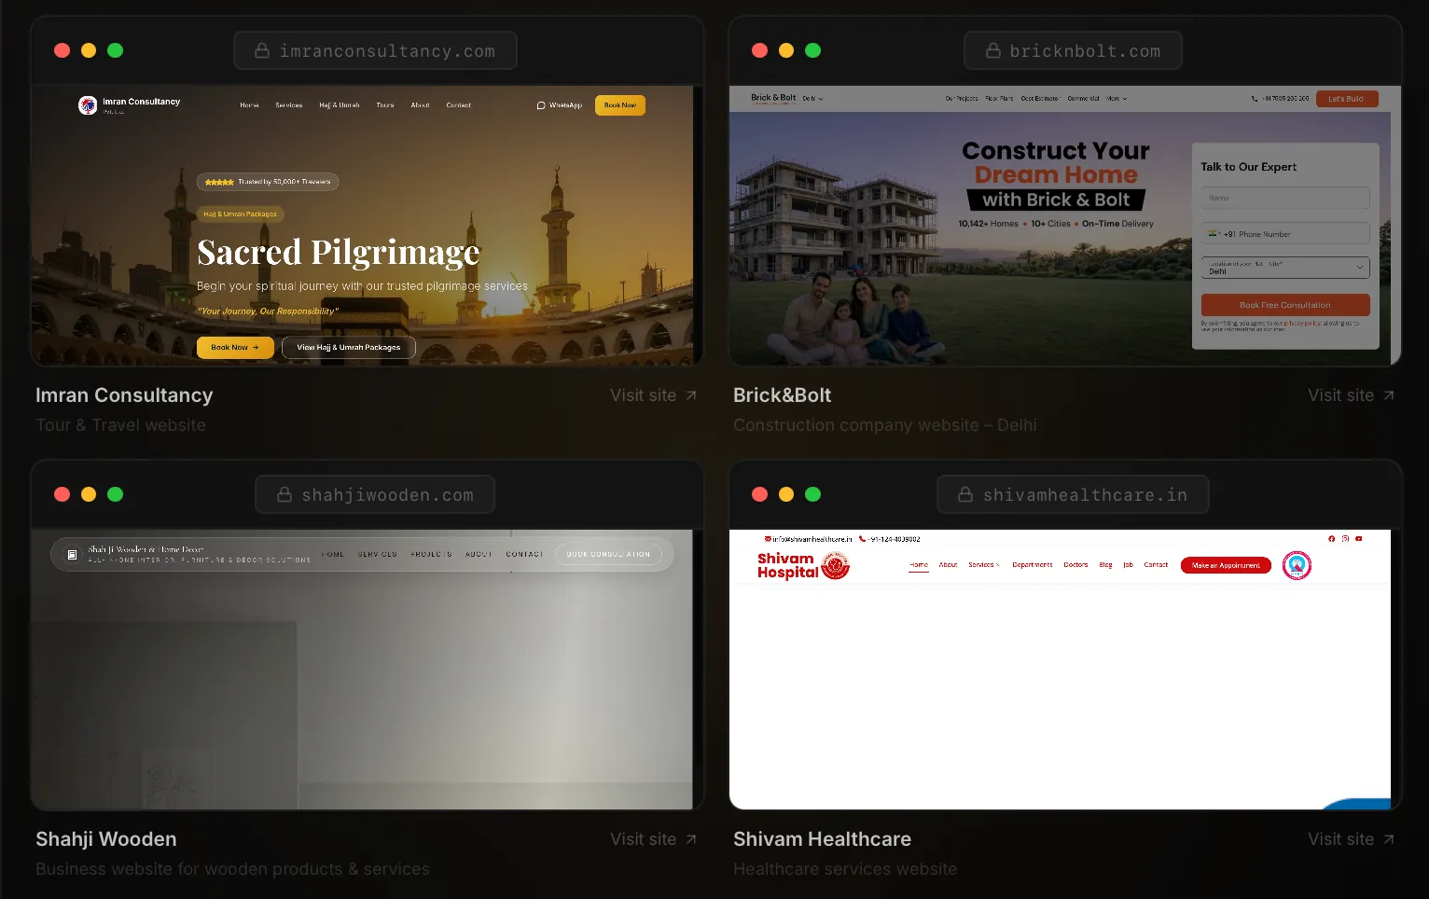
Task: Select Doctors in the Shivam Hospital nav
Action: [1075, 565]
